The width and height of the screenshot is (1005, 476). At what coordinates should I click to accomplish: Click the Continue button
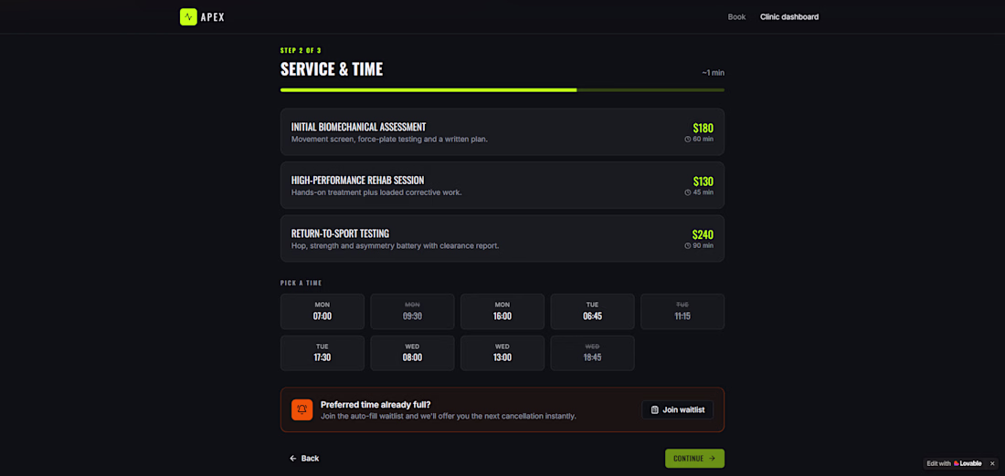[x=694, y=458]
